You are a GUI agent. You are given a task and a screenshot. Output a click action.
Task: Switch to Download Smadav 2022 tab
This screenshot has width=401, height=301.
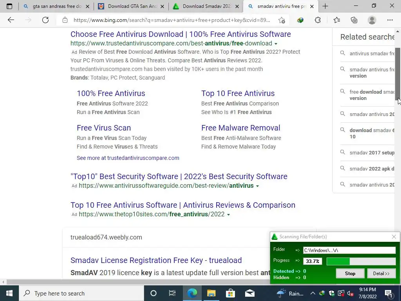click(207, 6)
